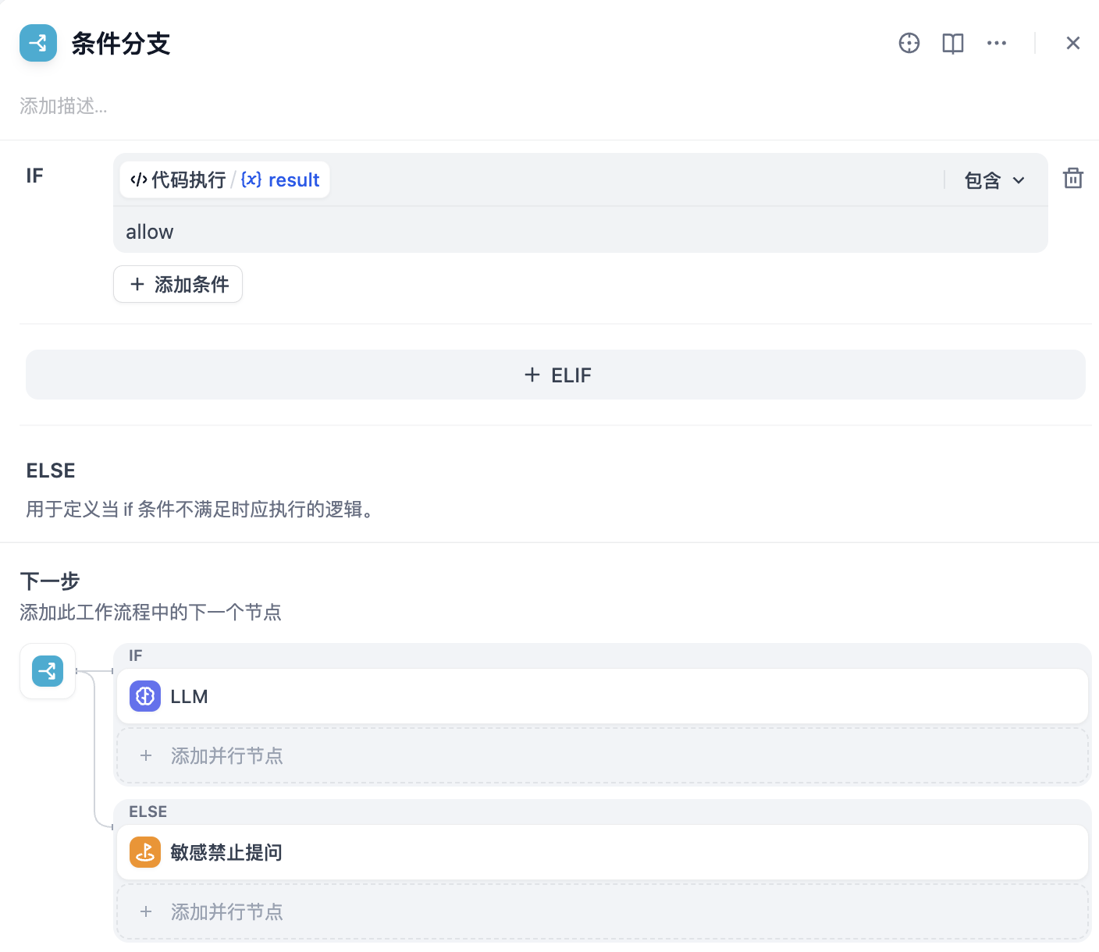Select the 代码执行 result variable selector
1099x952 pixels.
tap(225, 180)
